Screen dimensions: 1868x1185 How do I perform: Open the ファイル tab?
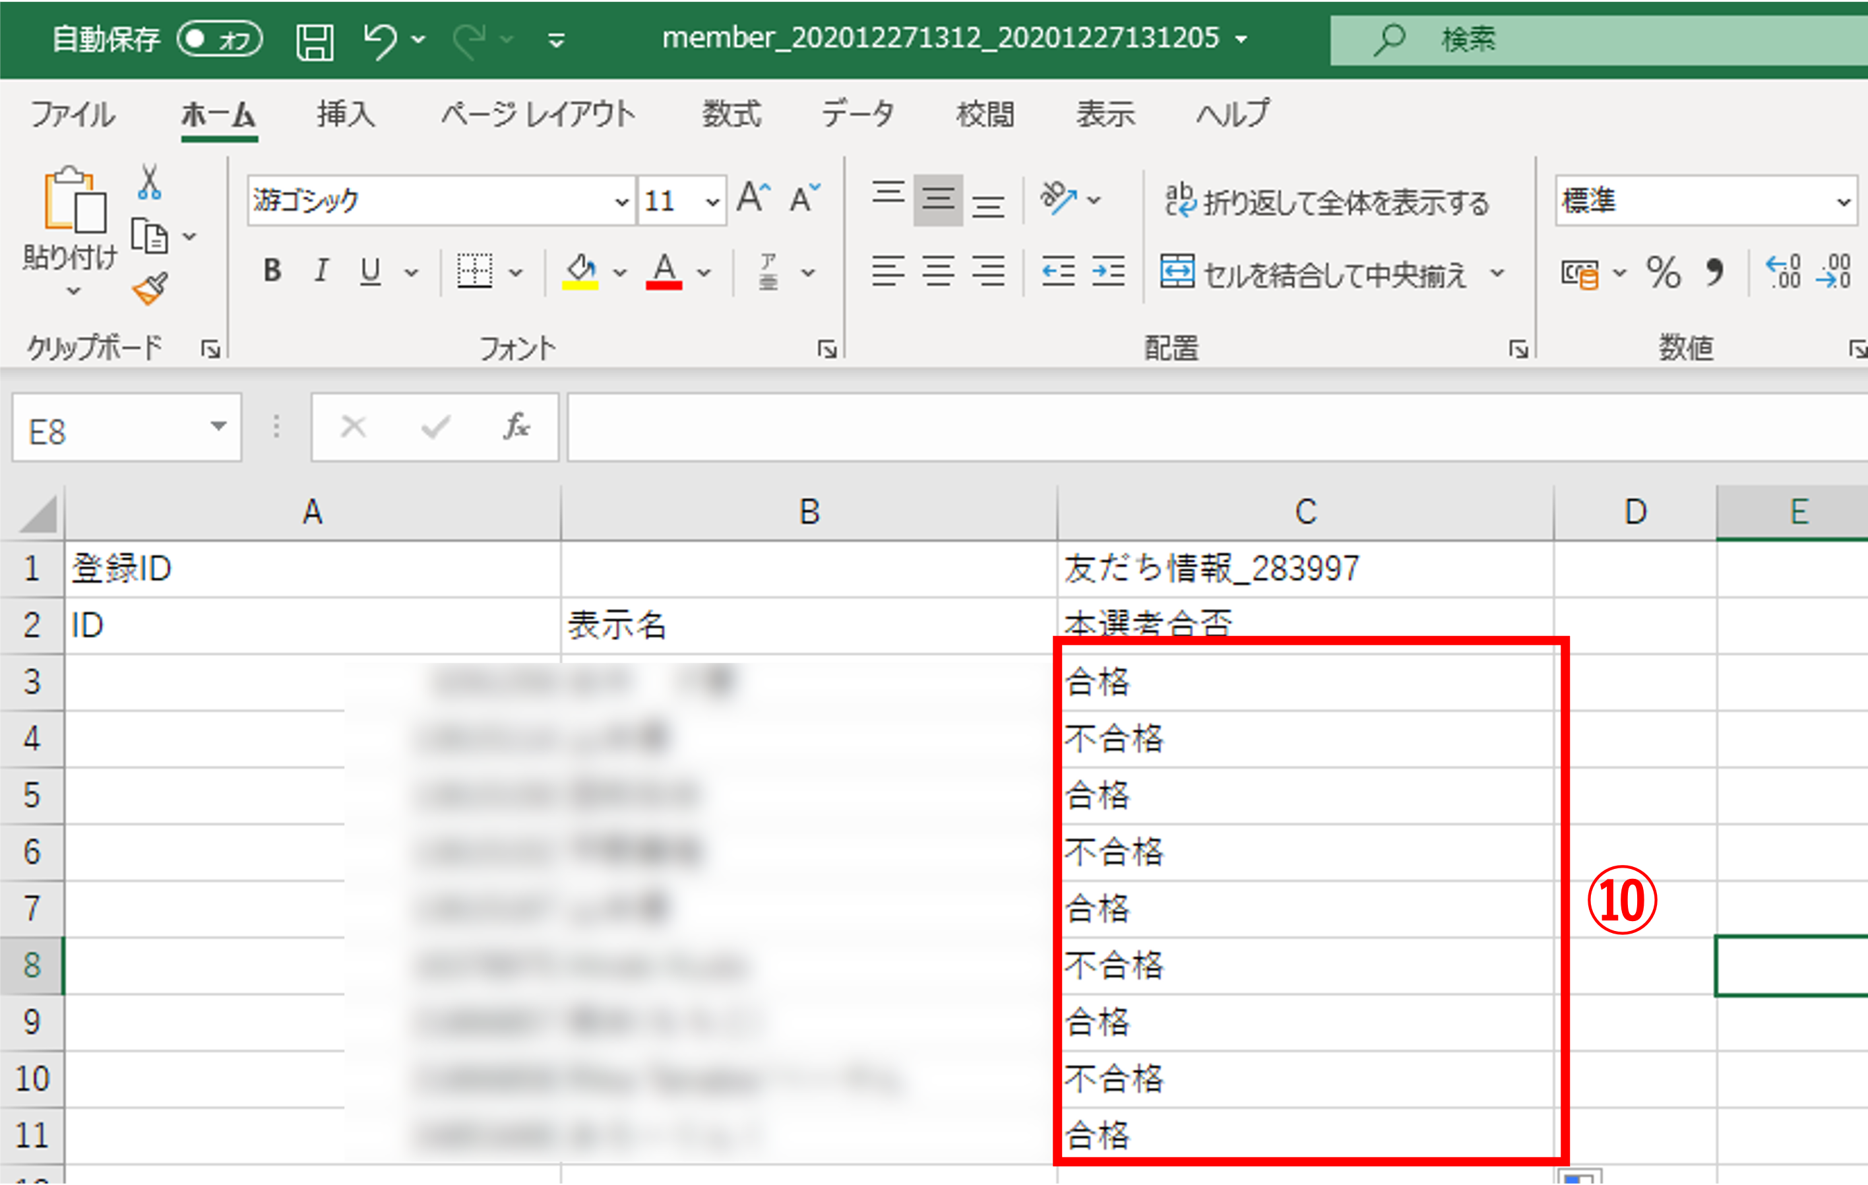point(72,114)
